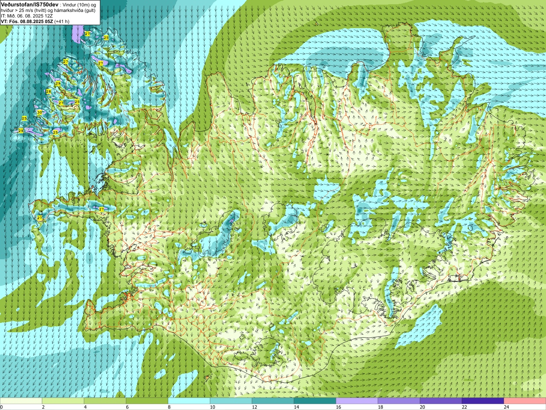Click the '(+41 h)' forecast offset text
Viewport: 546px width, 410px height.
point(62,21)
